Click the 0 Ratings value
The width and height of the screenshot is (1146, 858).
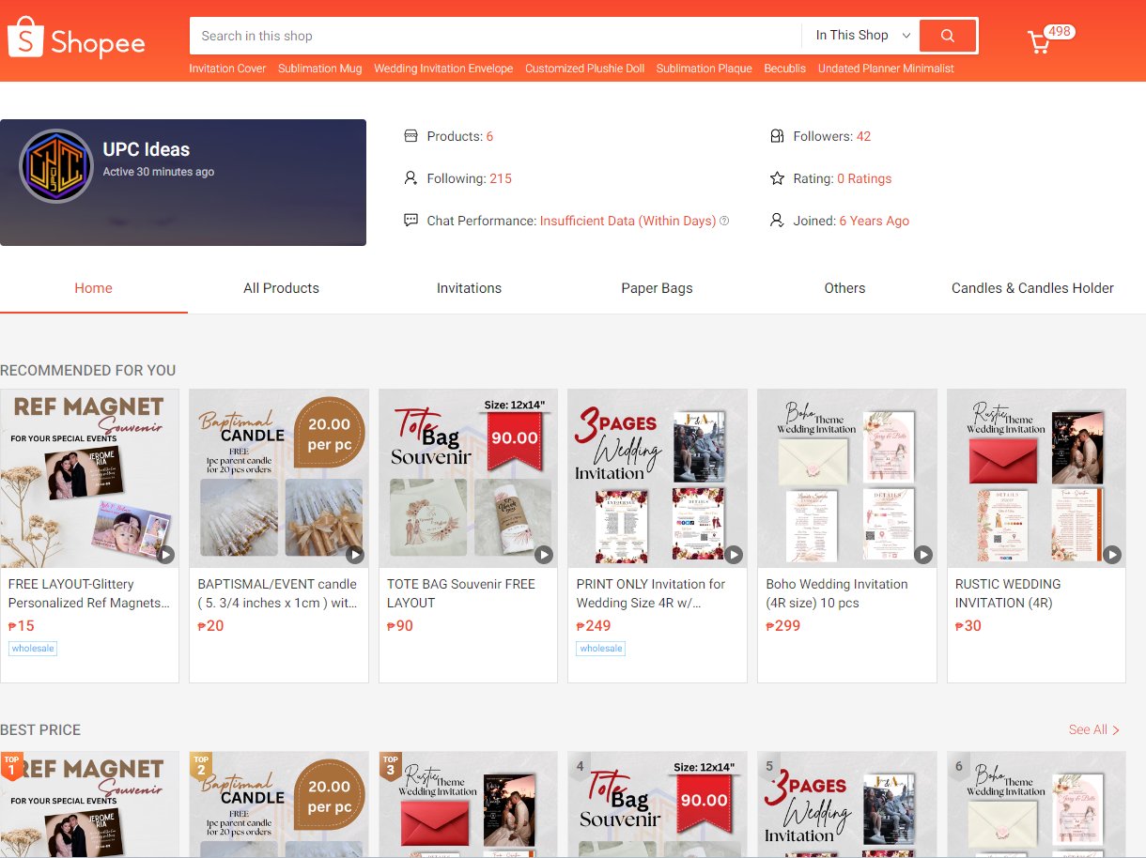[864, 178]
